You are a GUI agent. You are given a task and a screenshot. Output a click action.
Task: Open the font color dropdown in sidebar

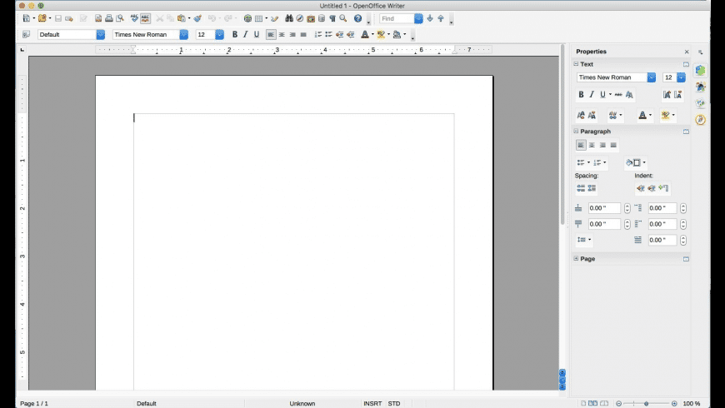coord(651,116)
